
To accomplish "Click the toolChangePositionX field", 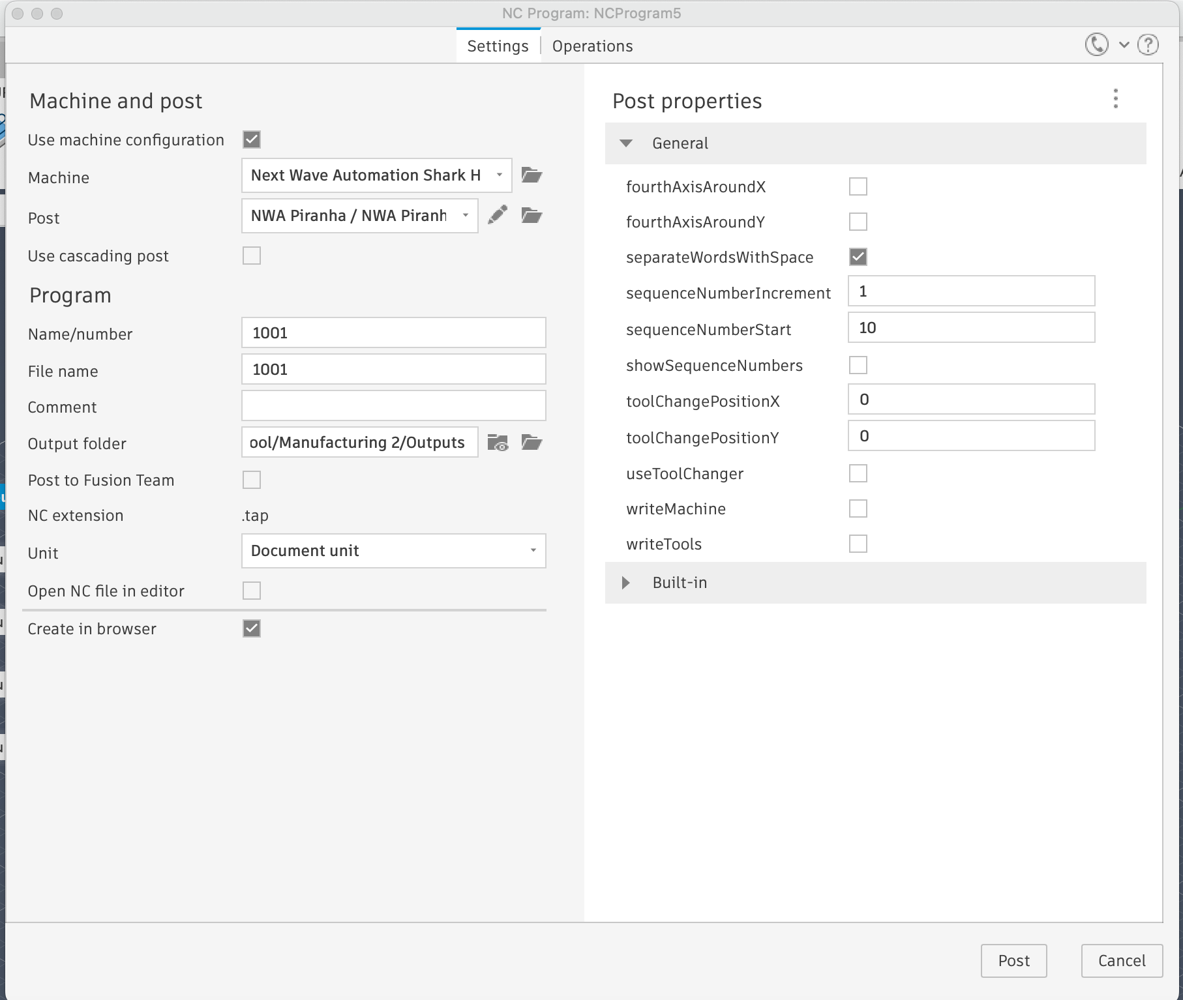I will [x=972, y=399].
